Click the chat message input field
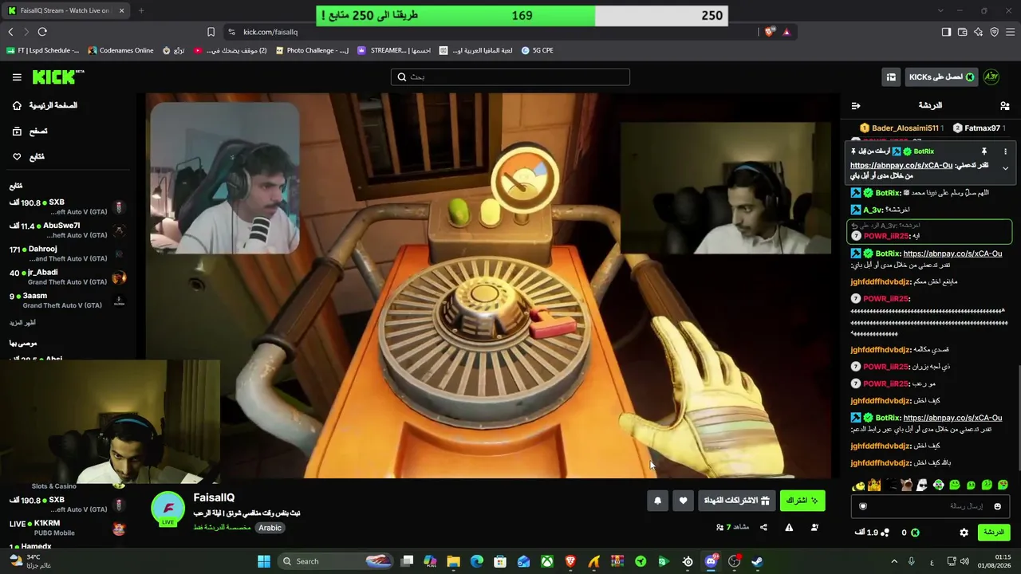 click(x=930, y=506)
